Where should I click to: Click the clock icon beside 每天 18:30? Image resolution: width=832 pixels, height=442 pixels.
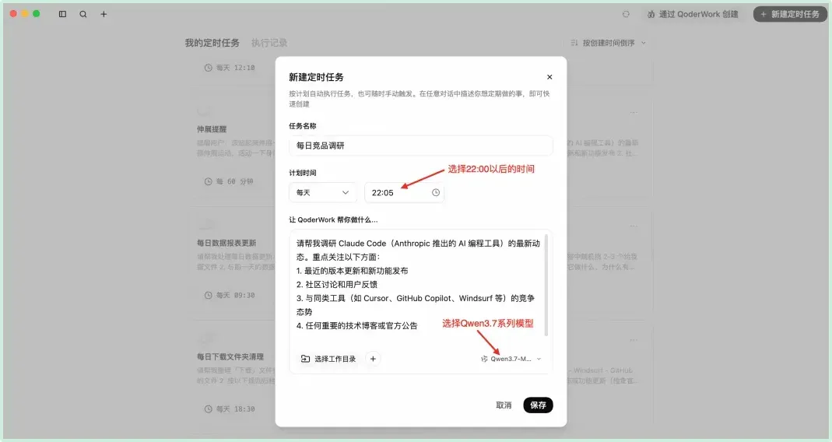pos(208,409)
